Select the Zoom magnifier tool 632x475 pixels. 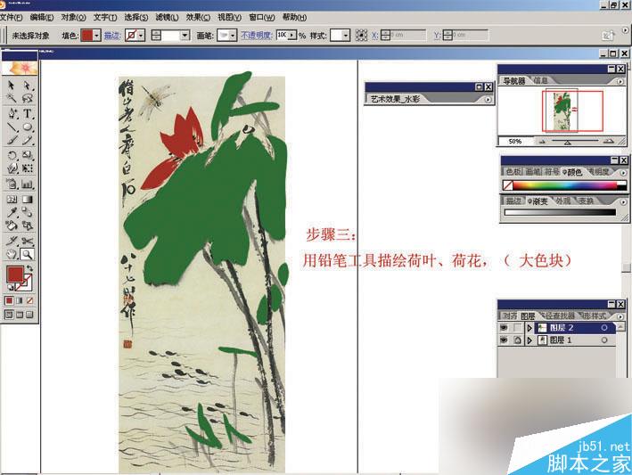click(27, 254)
